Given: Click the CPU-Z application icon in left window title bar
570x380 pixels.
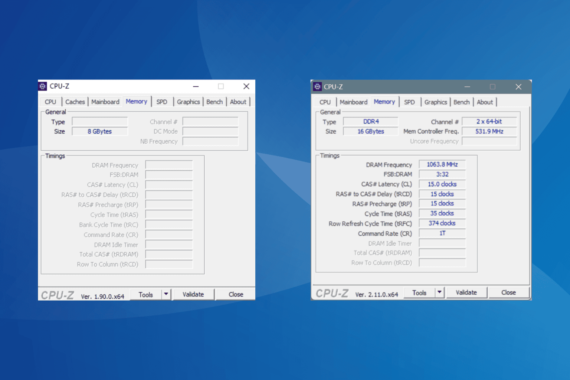Looking at the screenshot, I should [x=43, y=86].
